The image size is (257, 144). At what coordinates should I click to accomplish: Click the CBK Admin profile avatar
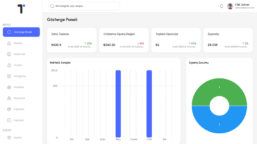point(230,6)
